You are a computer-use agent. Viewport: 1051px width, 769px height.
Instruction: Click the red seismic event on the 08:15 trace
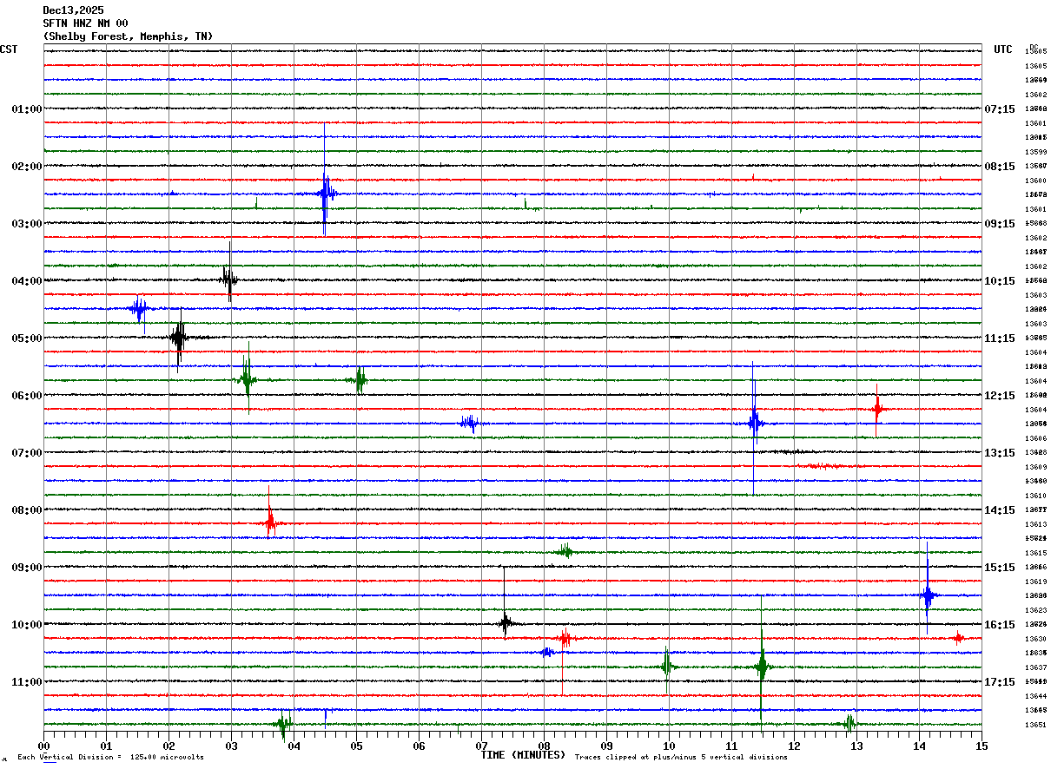[270, 523]
